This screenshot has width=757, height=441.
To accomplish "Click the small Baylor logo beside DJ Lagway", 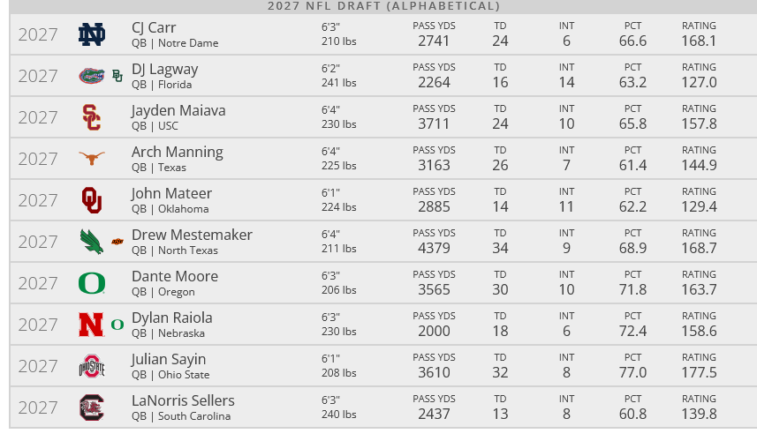I will pos(117,76).
